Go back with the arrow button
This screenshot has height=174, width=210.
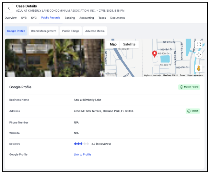(x=9, y=8)
